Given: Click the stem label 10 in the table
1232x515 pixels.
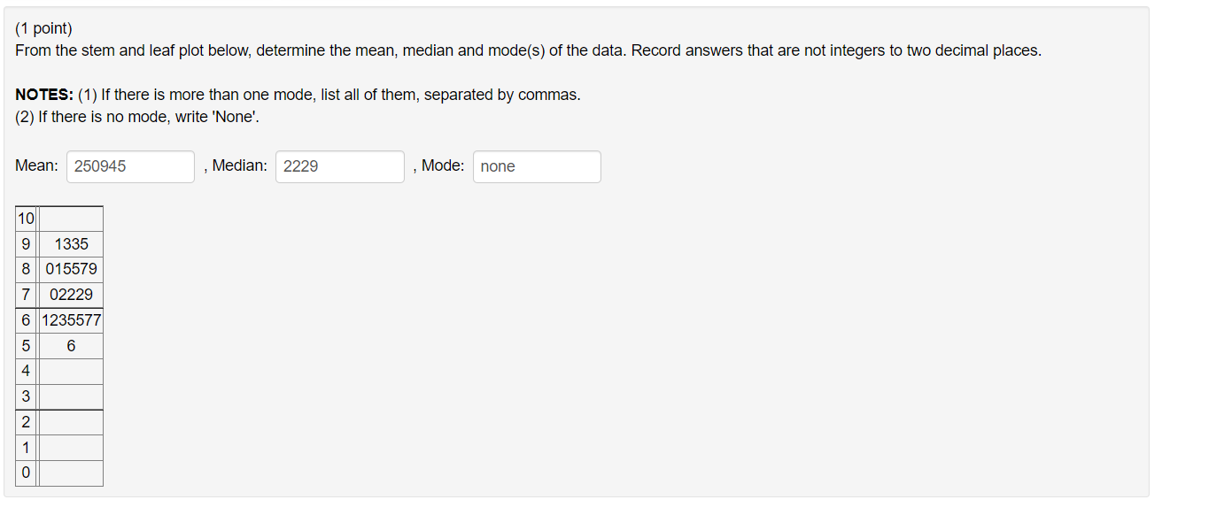Looking at the screenshot, I should 25,218.
